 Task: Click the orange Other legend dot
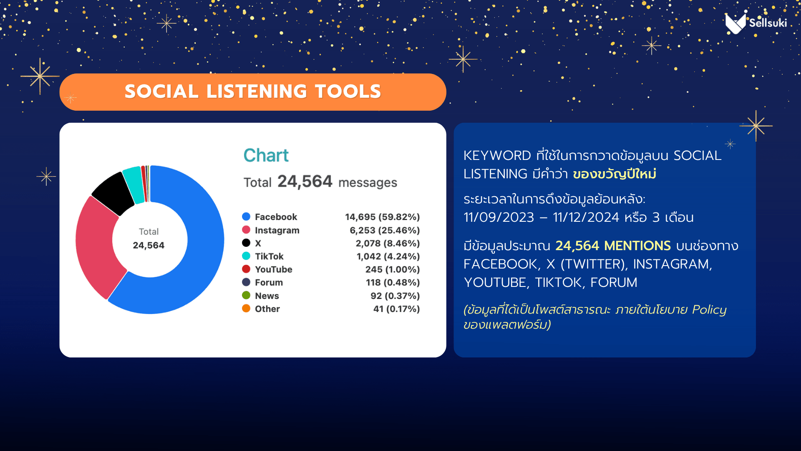click(246, 309)
